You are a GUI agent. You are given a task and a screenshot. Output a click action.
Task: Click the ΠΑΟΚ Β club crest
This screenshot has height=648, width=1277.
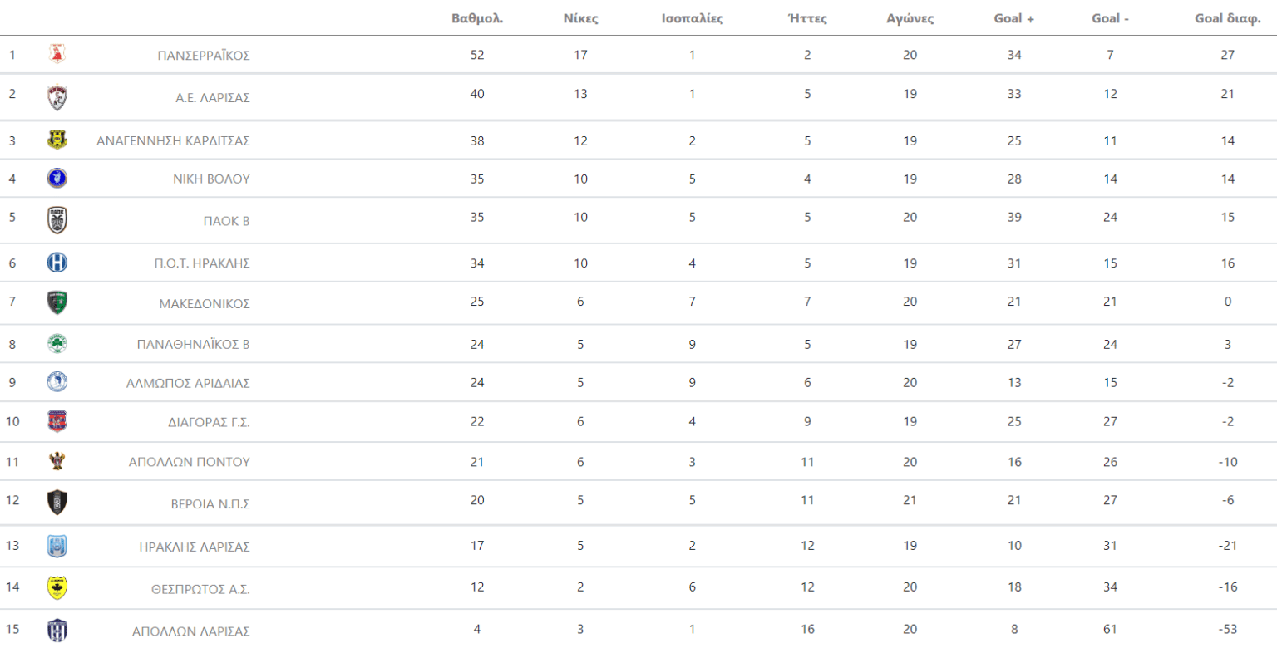click(x=57, y=220)
